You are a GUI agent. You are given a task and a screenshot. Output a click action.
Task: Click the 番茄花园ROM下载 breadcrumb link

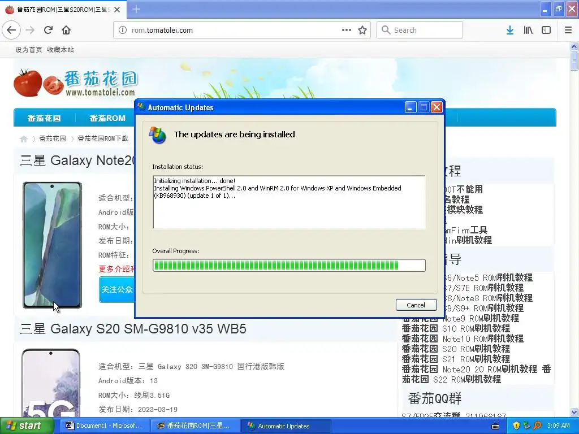coord(103,139)
